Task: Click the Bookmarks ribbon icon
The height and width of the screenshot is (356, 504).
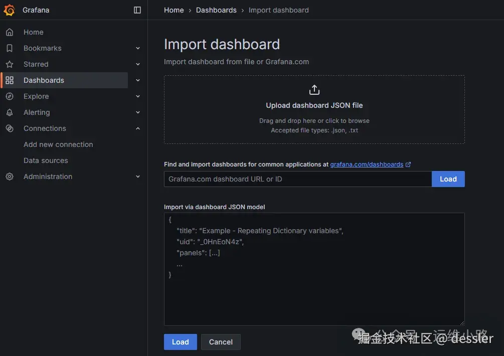Action: click(10, 48)
